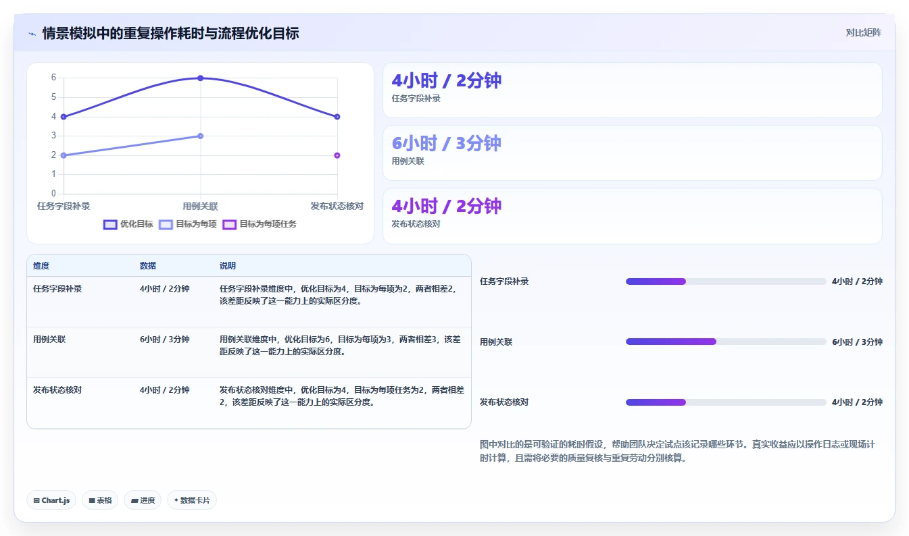
Task: Click the light-blue point valued 3 at 用例关联
Action: pyautogui.click(x=200, y=136)
